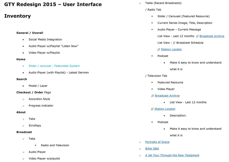Follow Broadcast Archive link under Video Player
The height and width of the screenshot is (162, 229).
pos(167,96)
